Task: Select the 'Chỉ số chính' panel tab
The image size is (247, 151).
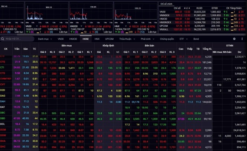Action: 166,4
